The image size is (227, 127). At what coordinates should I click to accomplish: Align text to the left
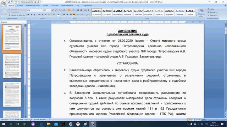(64, 14)
